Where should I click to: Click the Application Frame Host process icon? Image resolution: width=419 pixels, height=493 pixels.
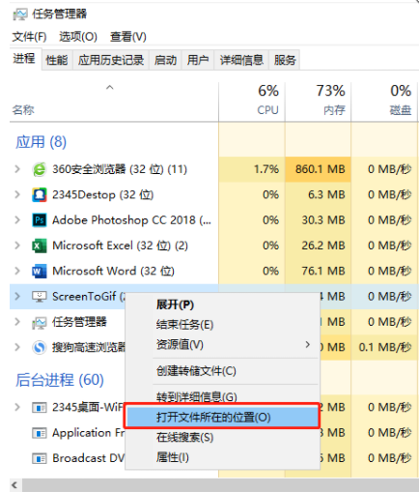(40, 433)
